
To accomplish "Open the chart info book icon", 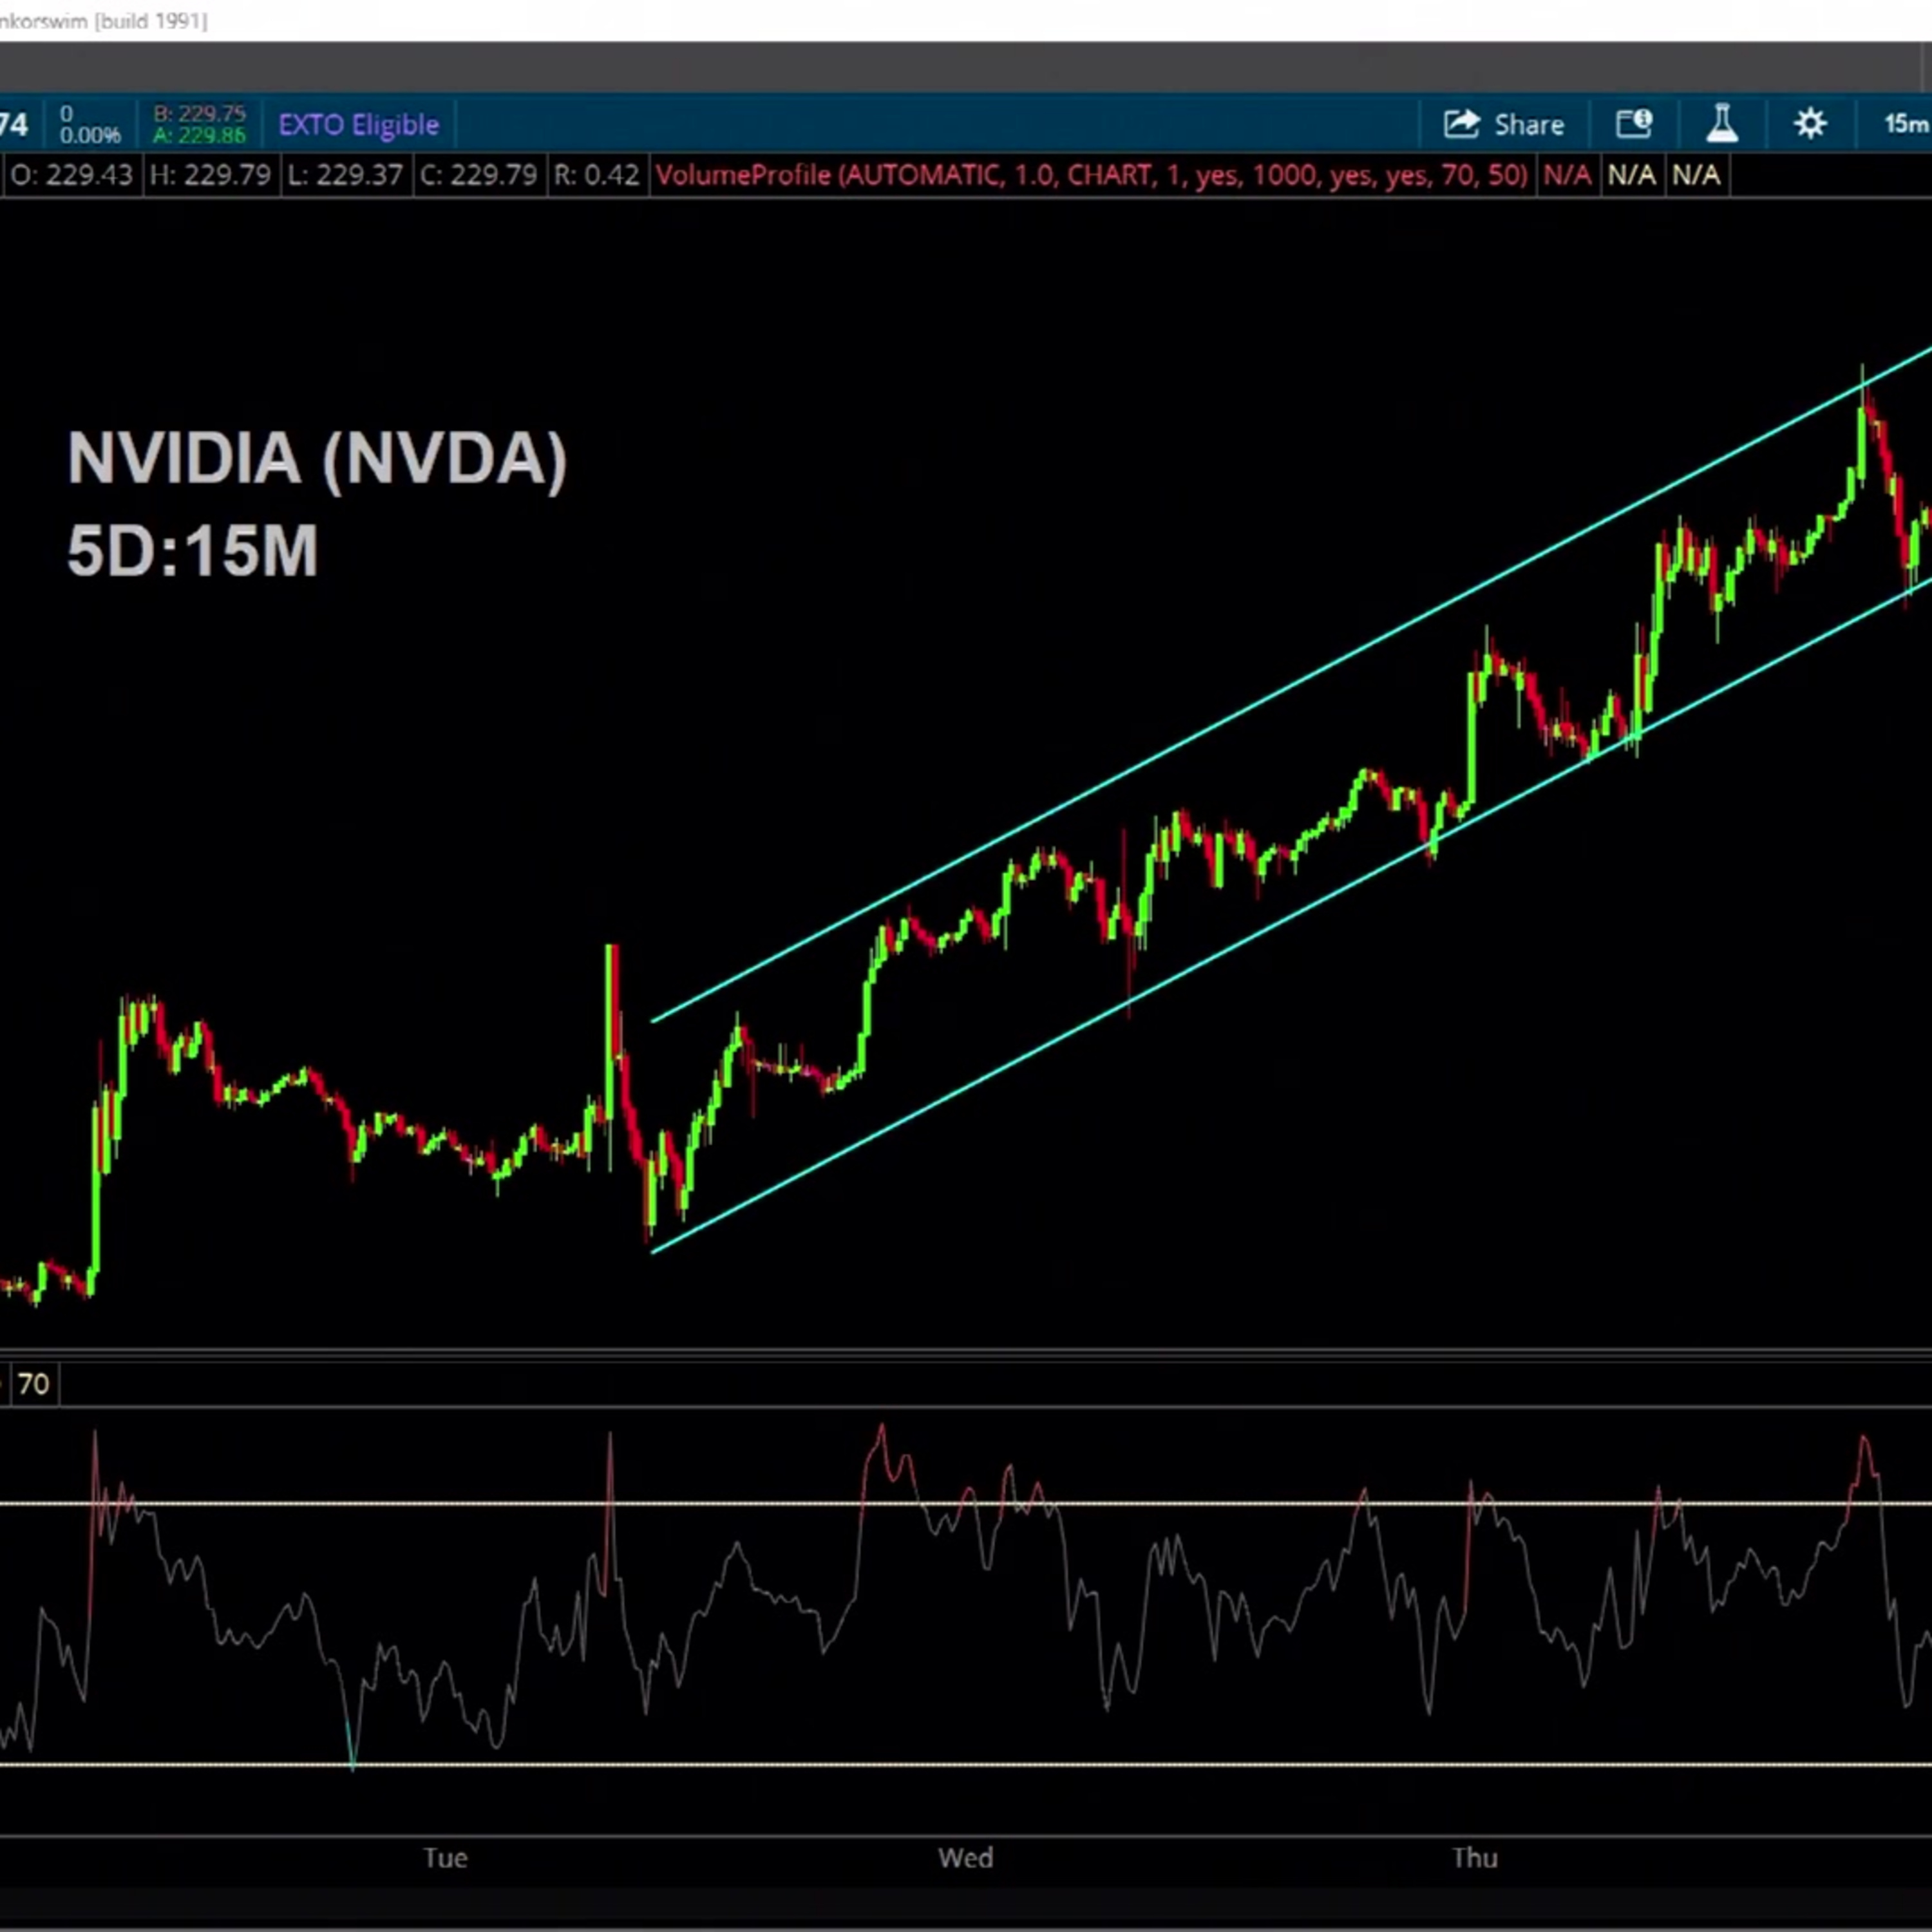I will point(1634,124).
